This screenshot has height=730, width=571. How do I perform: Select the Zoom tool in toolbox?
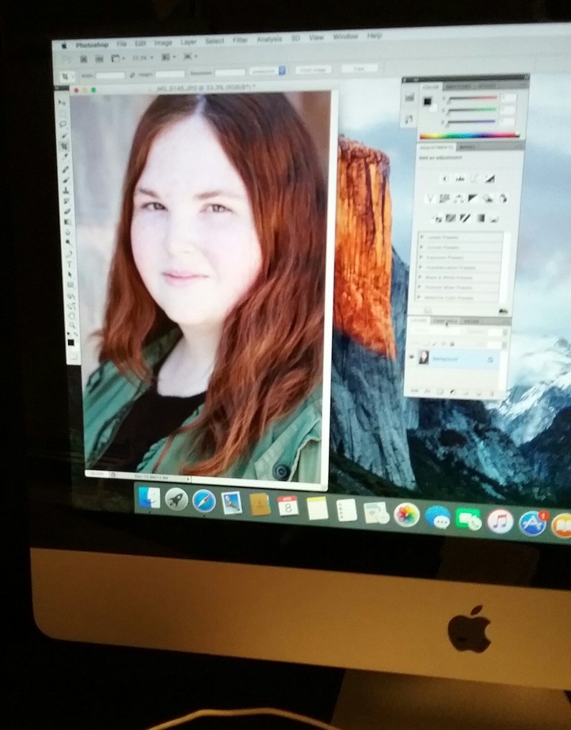(72, 325)
